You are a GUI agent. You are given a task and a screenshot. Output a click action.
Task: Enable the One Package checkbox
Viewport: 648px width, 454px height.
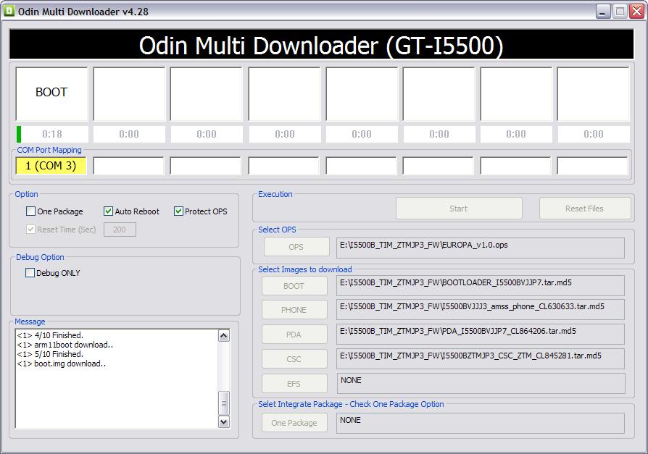[30, 211]
